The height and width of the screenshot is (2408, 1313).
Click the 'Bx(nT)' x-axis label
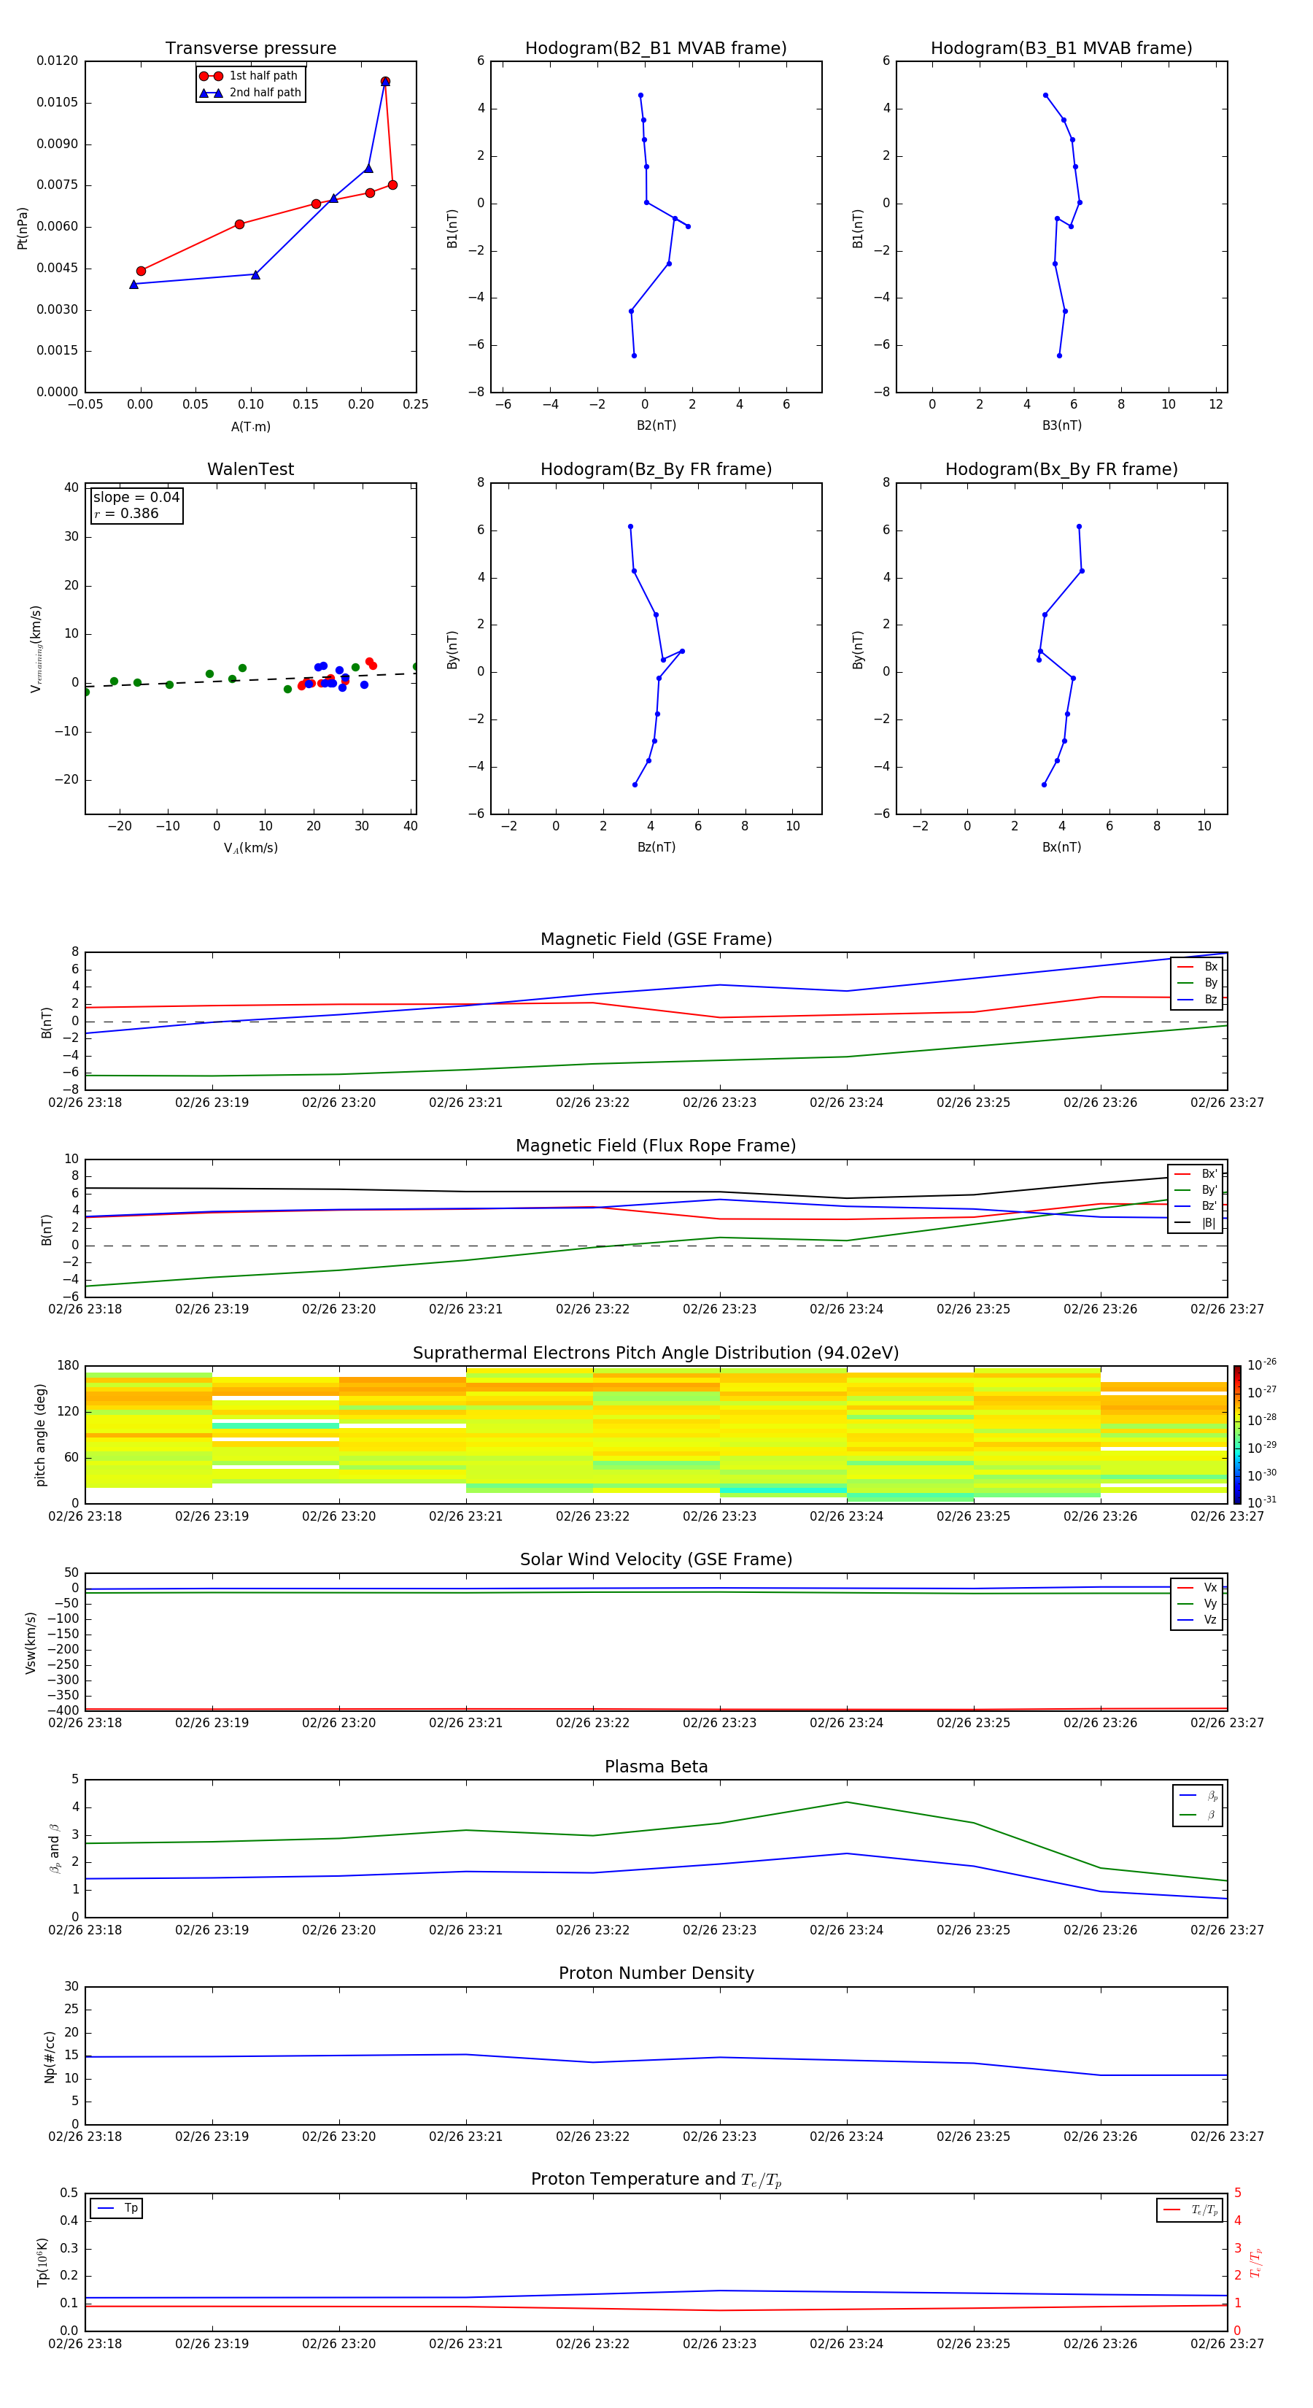coord(1061,847)
